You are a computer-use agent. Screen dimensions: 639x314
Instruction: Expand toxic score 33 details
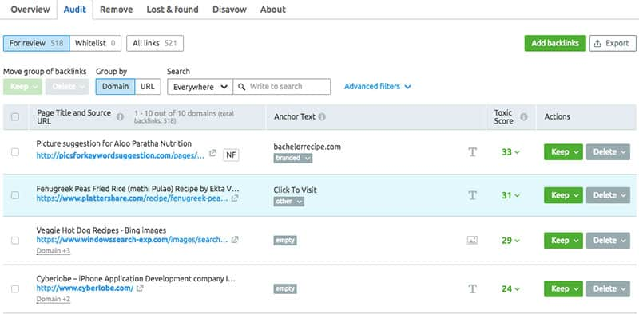[510, 152]
